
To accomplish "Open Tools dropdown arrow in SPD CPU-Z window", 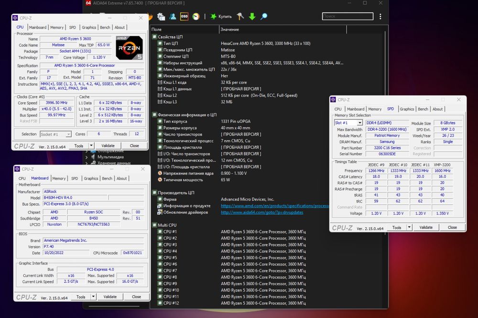I will tap(409, 227).
